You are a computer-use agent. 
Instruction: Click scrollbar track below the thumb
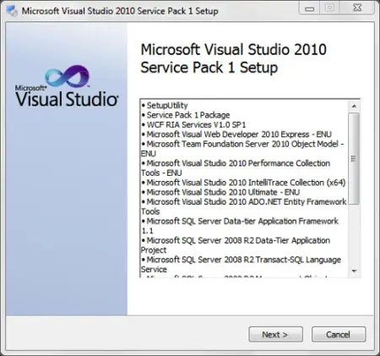(x=354, y=234)
